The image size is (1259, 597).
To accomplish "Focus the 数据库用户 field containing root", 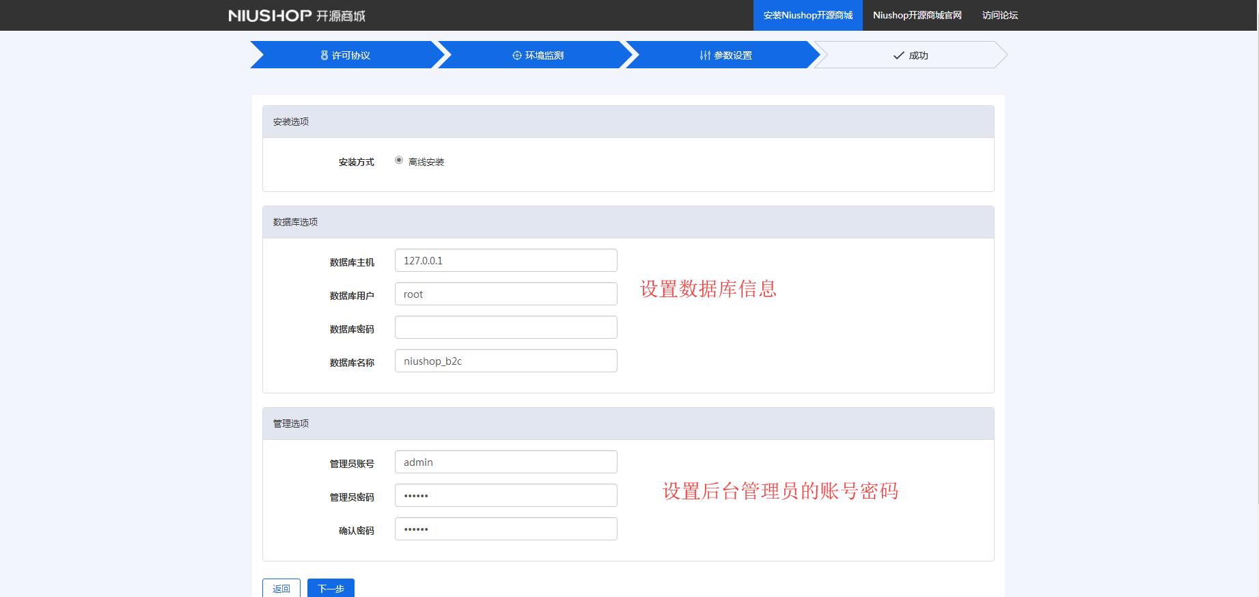I will pyautogui.click(x=506, y=294).
